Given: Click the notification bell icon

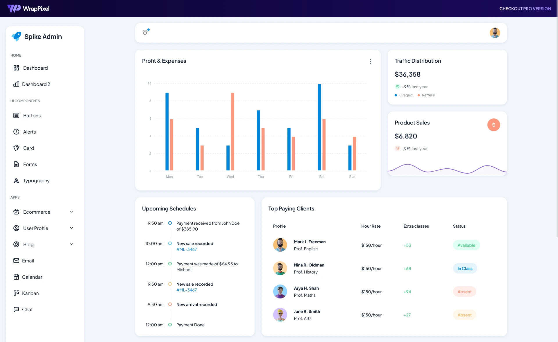Looking at the screenshot, I should pos(145,33).
